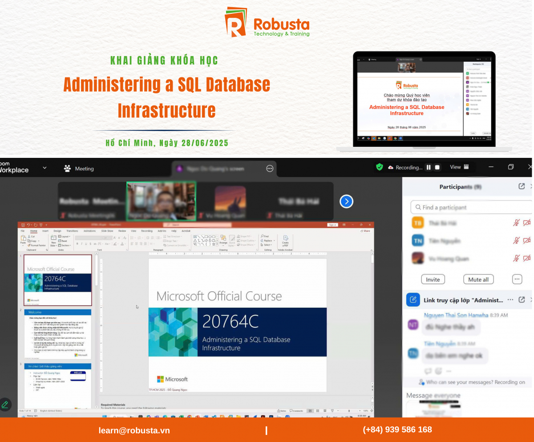Switch to the PowerPoint Animations tab
The width and height of the screenshot is (534, 442).
pyautogui.click(x=89, y=231)
